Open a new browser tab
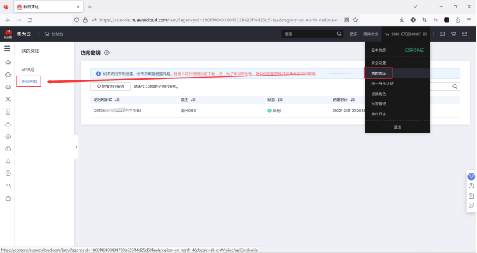 (x=90, y=7)
